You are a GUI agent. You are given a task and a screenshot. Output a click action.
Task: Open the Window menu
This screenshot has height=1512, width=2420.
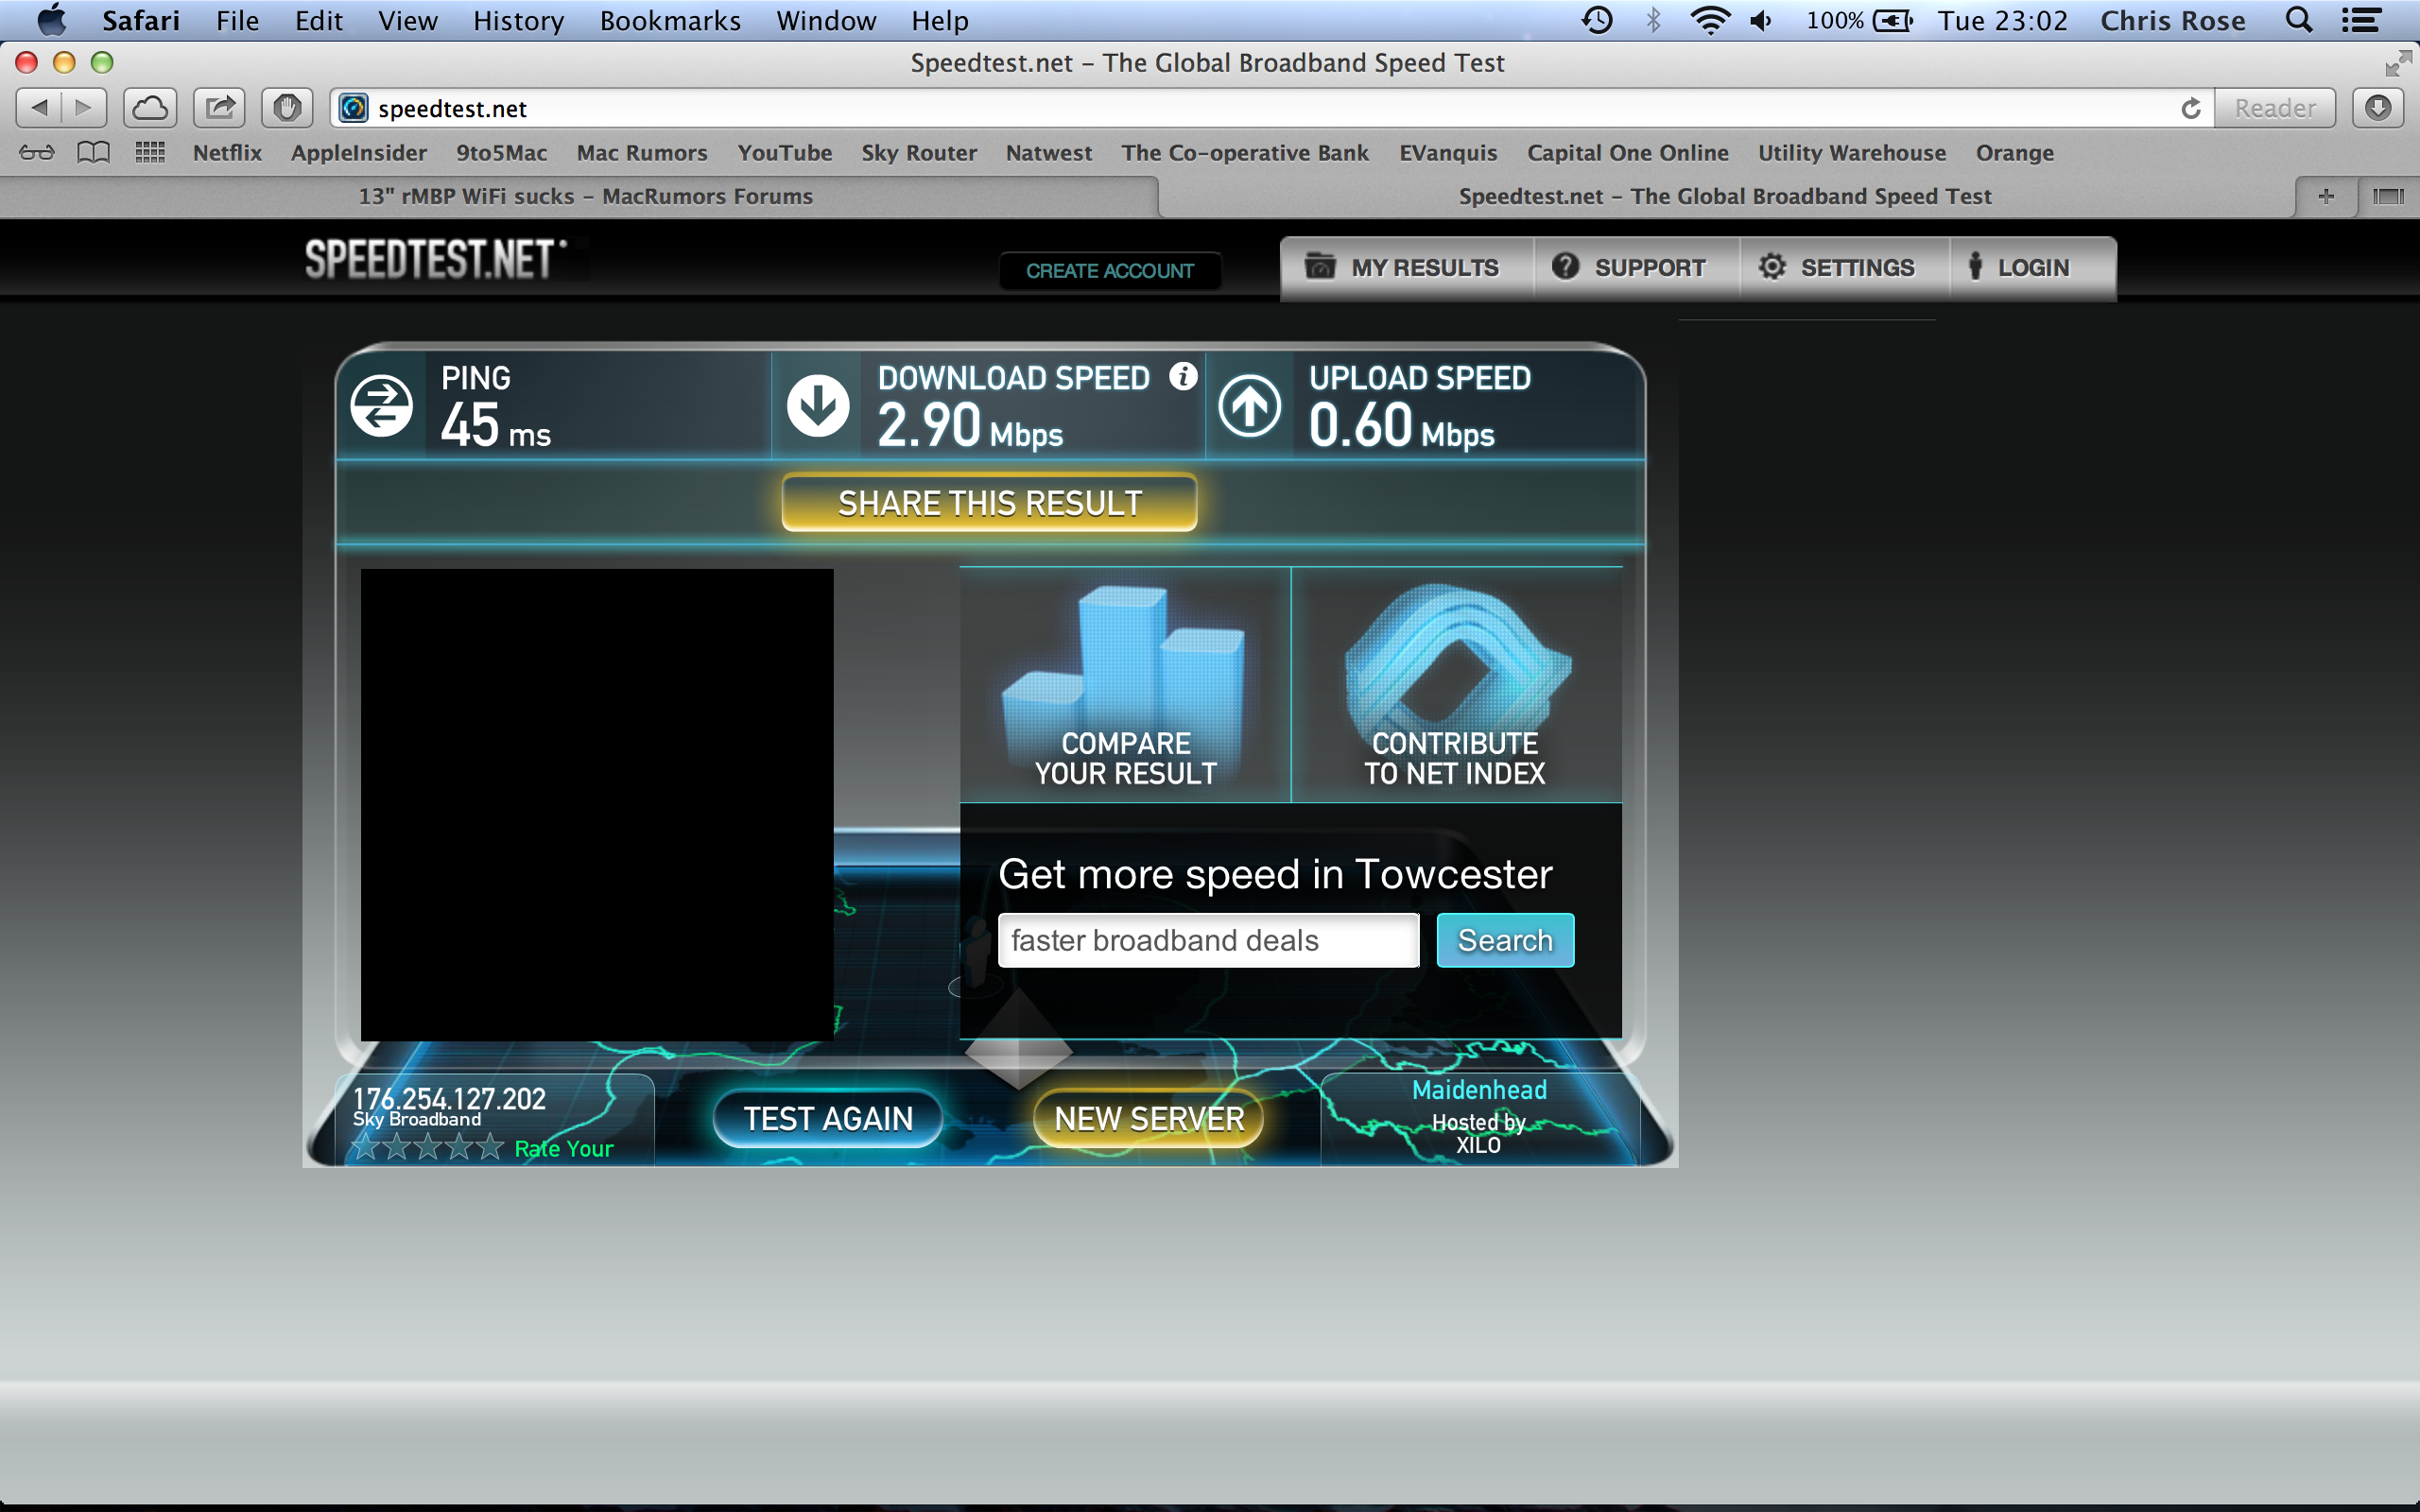tap(826, 20)
